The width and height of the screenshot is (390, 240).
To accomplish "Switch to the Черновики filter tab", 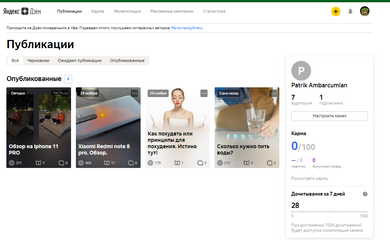I will click(x=38, y=60).
